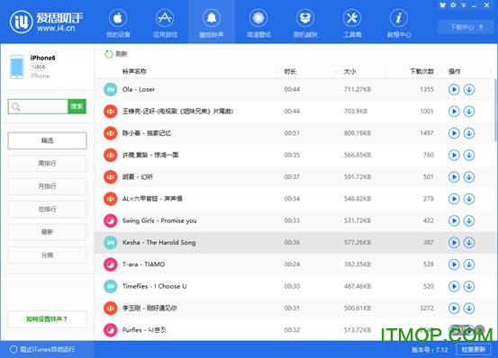Image resolution: width=498 pixels, height=358 pixels.
Task: Focus the ringtone search input field
Action: (x=38, y=106)
